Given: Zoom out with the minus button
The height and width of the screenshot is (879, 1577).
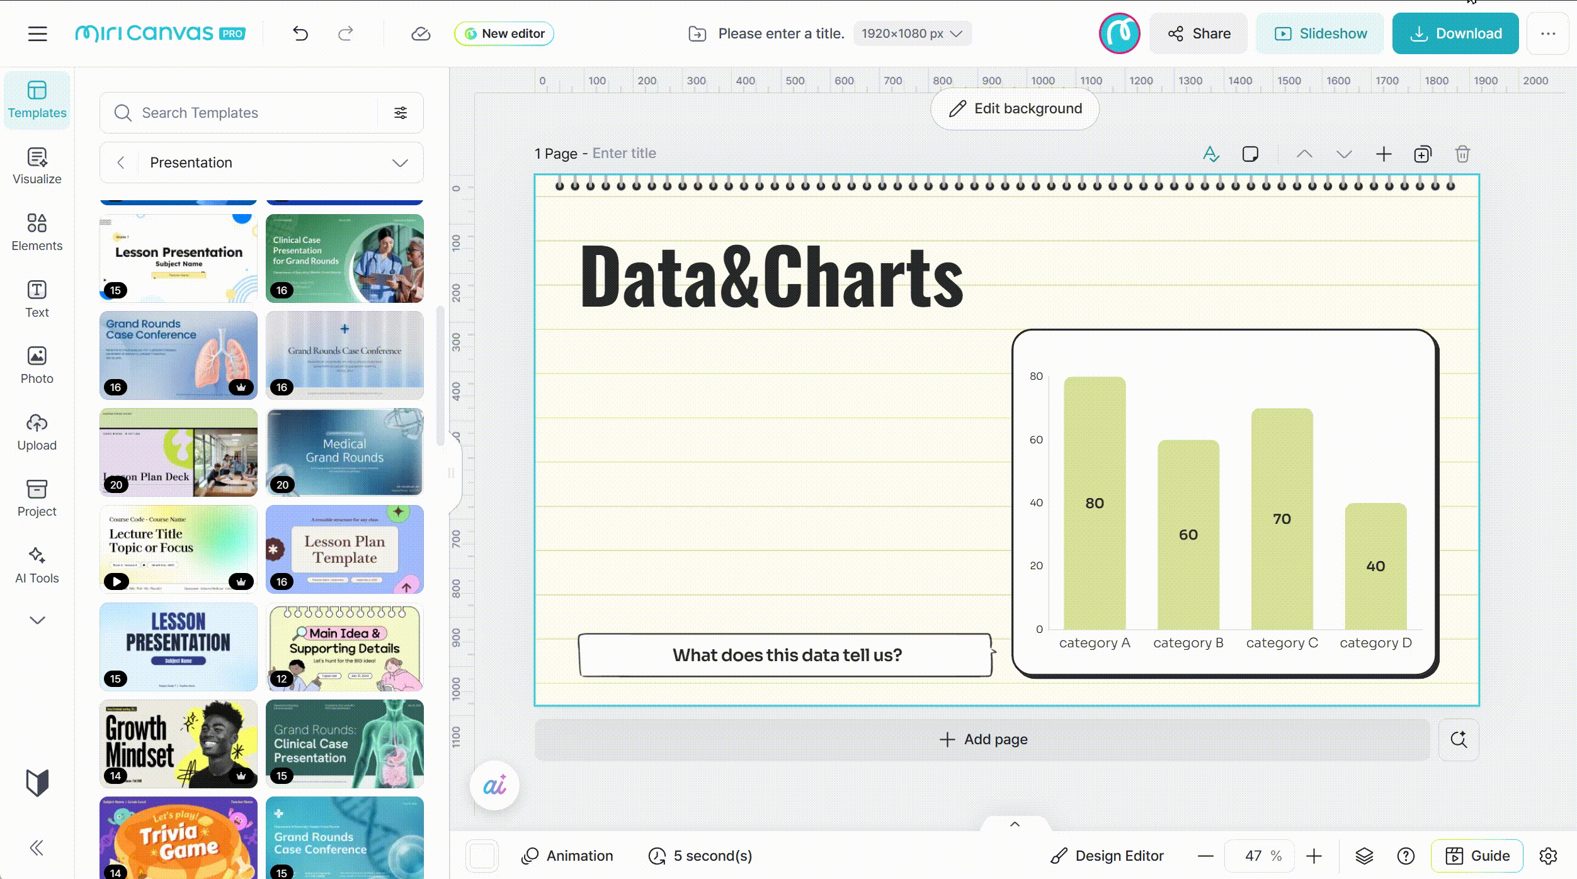Looking at the screenshot, I should click(1205, 856).
